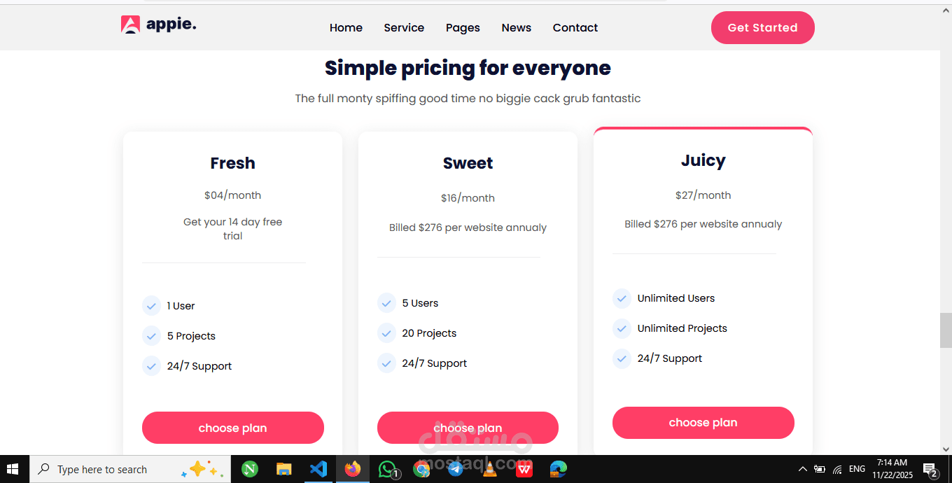Launch VLC media player from taskbar
Viewport: 952px width, 483px height.
[490, 469]
